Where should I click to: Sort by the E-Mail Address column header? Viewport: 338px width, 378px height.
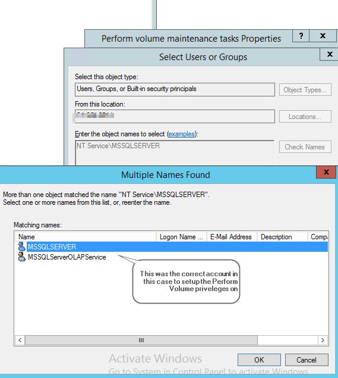click(x=232, y=237)
